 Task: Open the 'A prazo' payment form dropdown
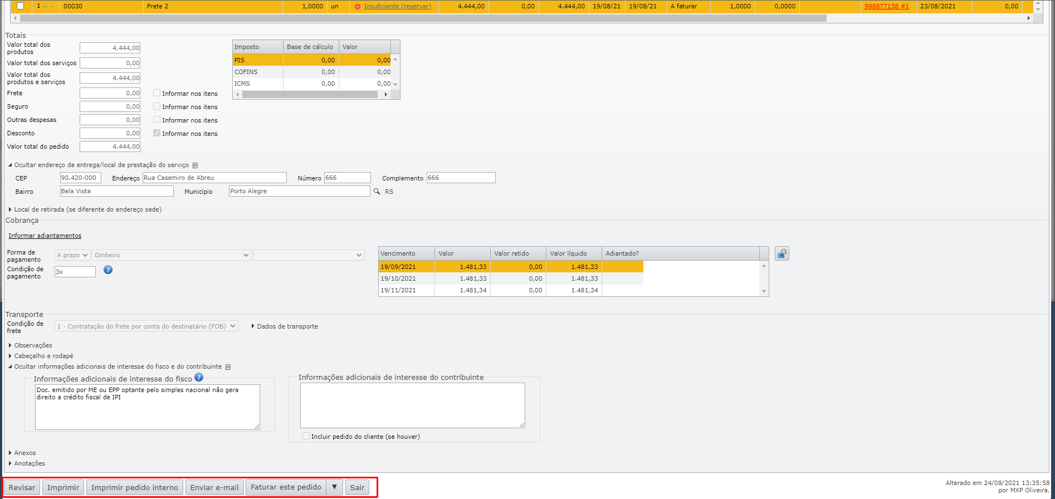click(72, 255)
